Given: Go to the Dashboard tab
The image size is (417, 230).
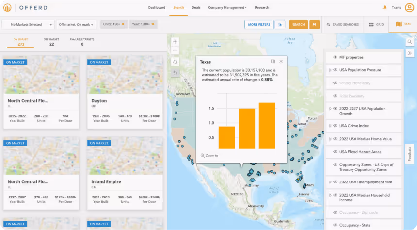Looking at the screenshot, I should [157, 7].
